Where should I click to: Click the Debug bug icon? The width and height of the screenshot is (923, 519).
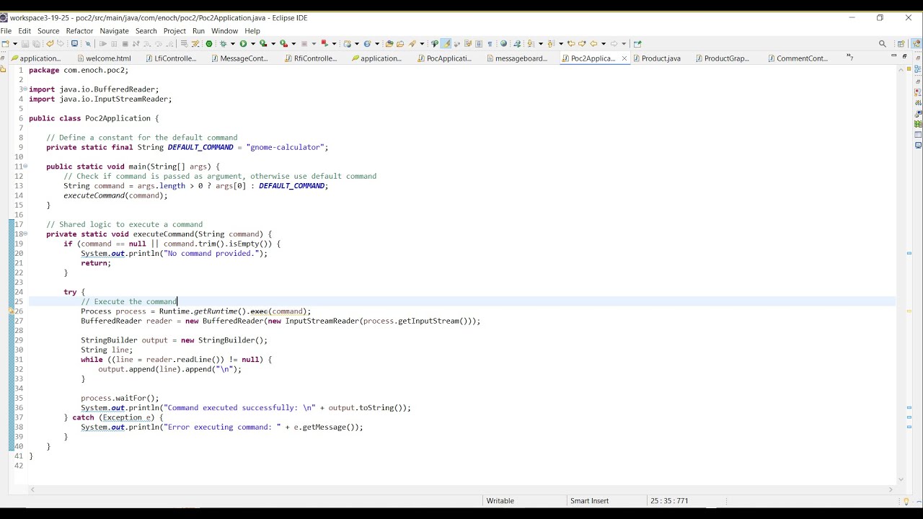[224, 43]
